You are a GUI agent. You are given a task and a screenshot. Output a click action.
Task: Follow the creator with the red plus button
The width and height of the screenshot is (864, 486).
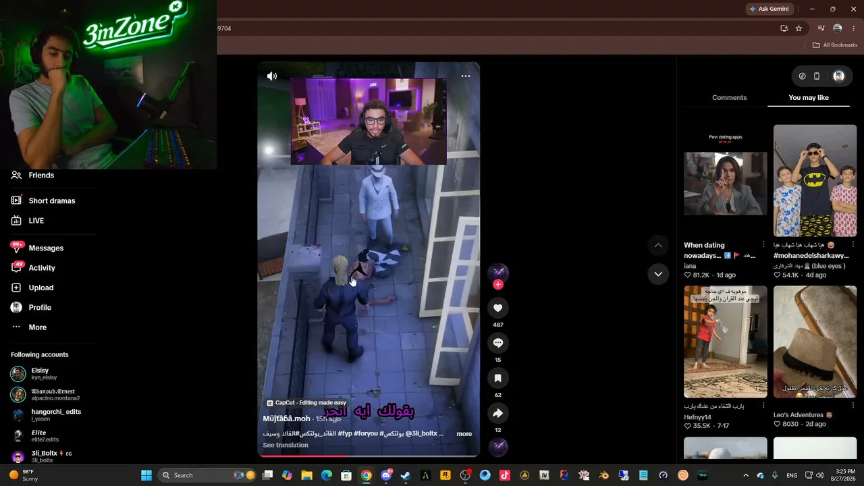click(498, 285)
